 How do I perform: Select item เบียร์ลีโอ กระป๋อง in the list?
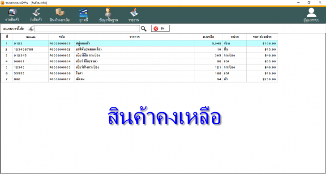134,56
